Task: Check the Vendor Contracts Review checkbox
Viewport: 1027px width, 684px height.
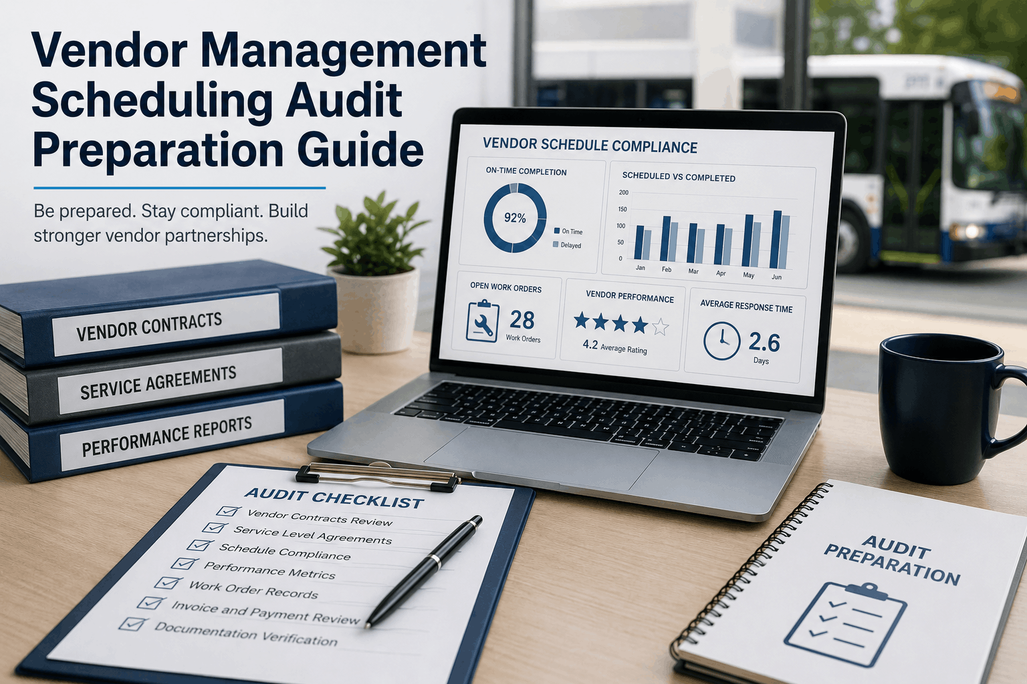Action: point(229,511)
